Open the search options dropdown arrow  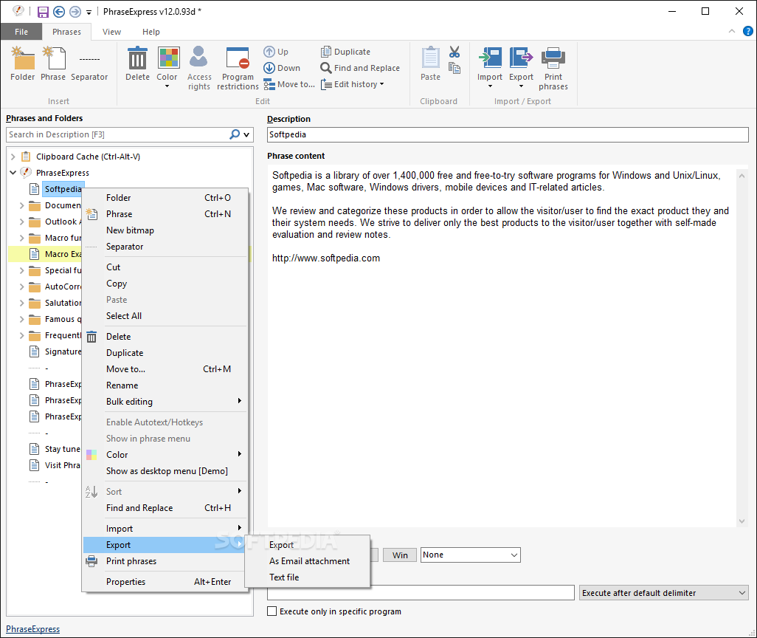coord(246,135)
